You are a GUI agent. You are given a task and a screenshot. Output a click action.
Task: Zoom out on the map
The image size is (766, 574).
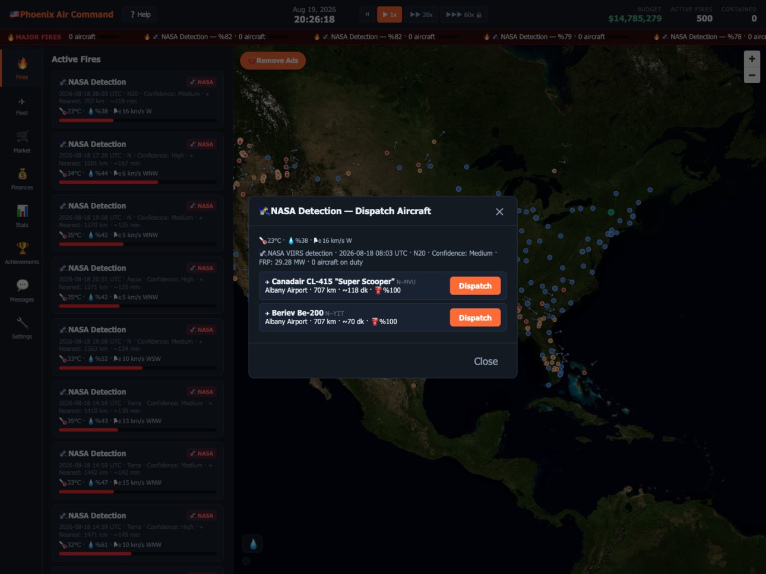[752, 75]
